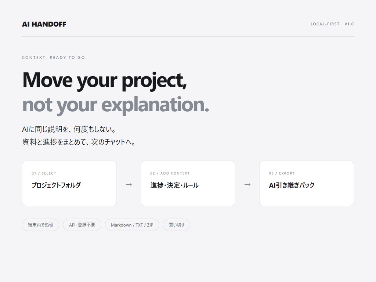The height and width of the screenshot is (282, 376).
Task: Click the 'AI引き継ぎパック' card title
Action: [x=292, y=185]
